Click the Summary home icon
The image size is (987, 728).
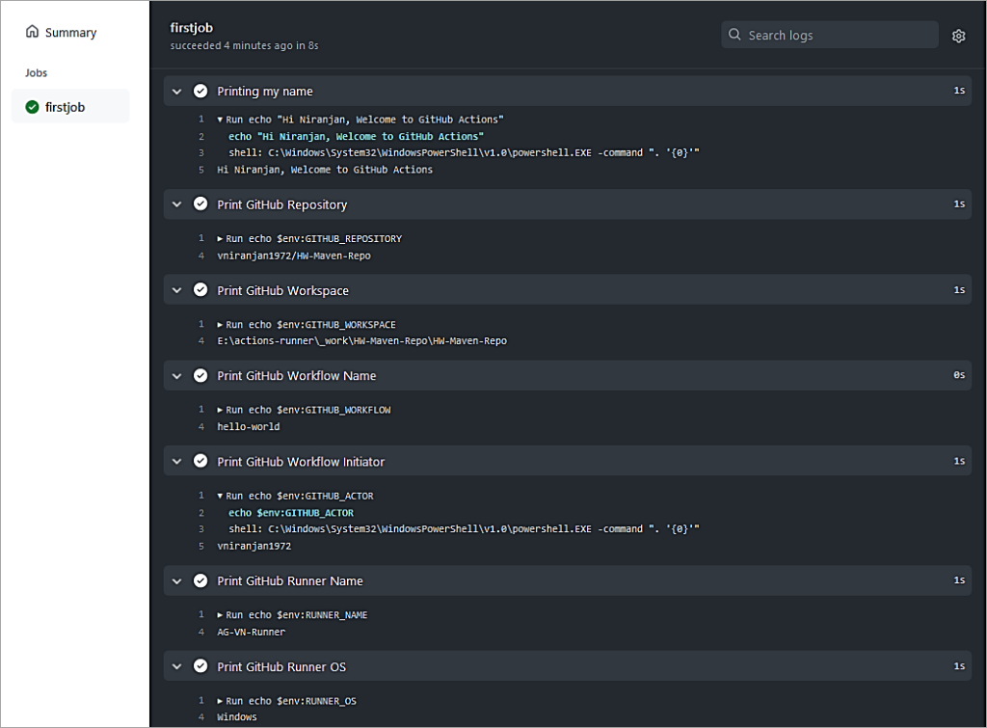pyautogui.click(x=32, y=33)
